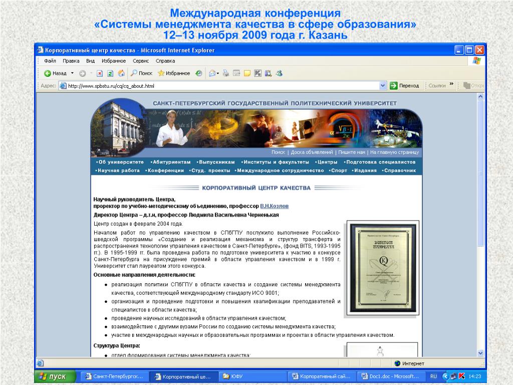Open the Файл menu
Viewport: 513px width, 385px height.
(50, 61)
